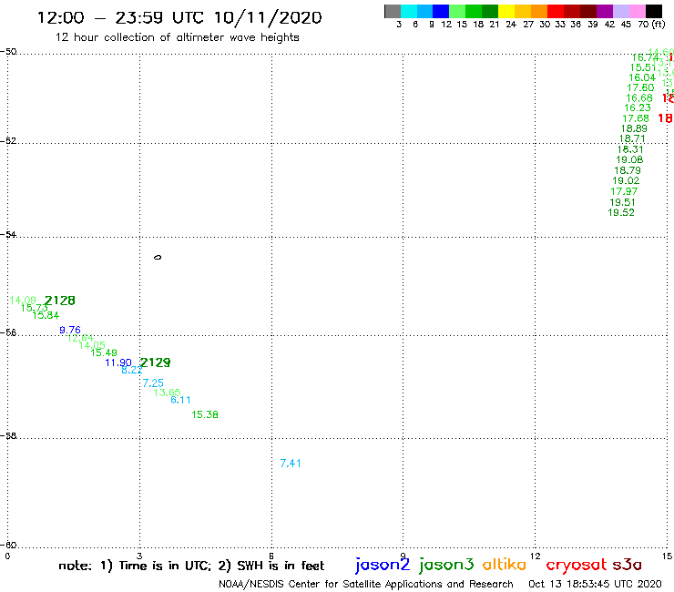Select the 15.38 reading
Image resolution: width=674 pixels, height=592 pixels.
205,414
